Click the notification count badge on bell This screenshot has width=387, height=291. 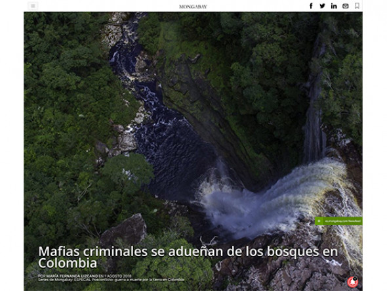[355, 279]
